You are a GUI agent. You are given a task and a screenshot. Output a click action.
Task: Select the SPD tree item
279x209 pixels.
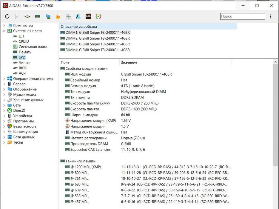[19, 57]
